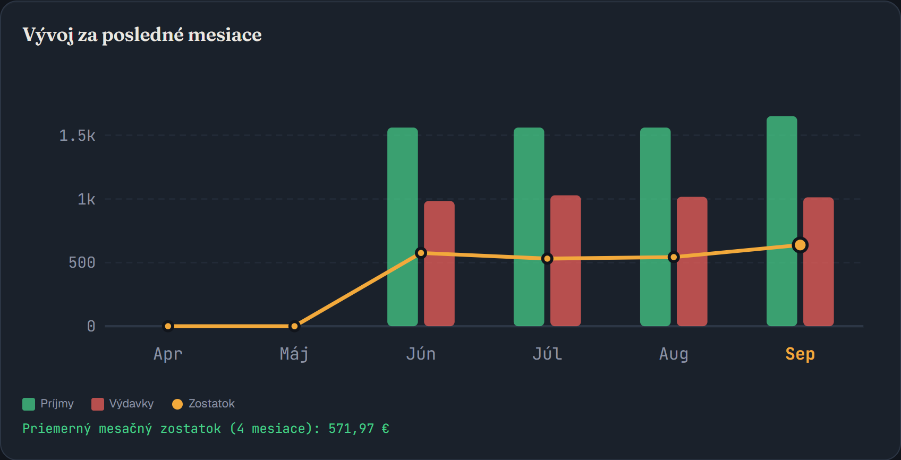Click the Jún month axis label
Screen dimensions: 901x460
(x=421, y=354)
